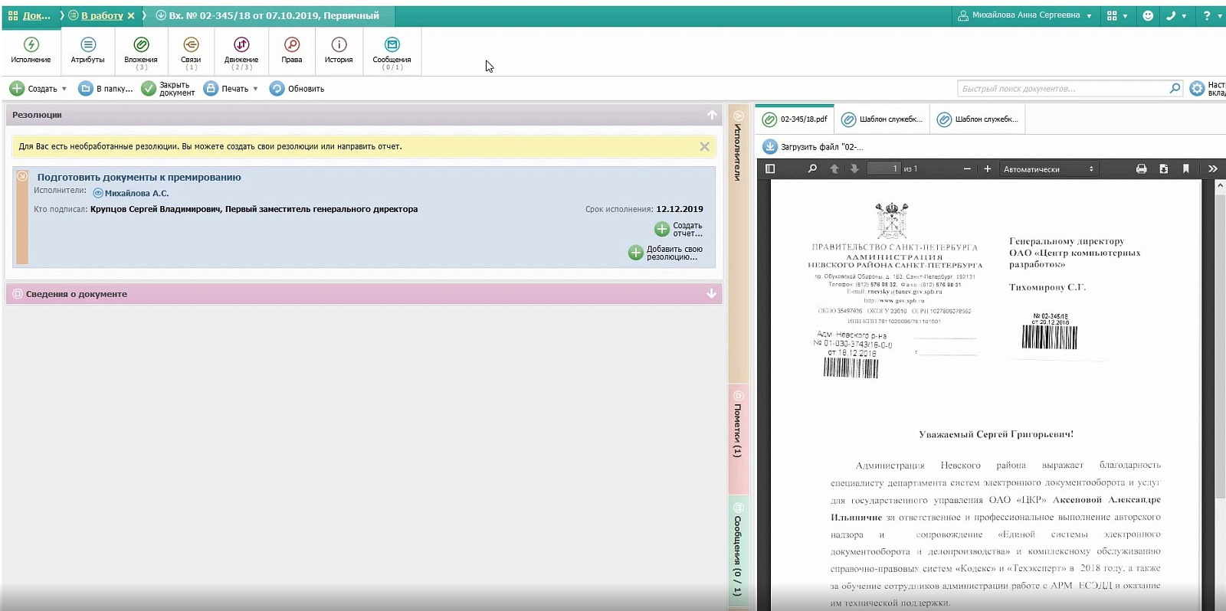Open resolution Подготовить документы к премированию
Image resolution: width=1226 pixels, height=611 pixels.
tap(139, 177)
